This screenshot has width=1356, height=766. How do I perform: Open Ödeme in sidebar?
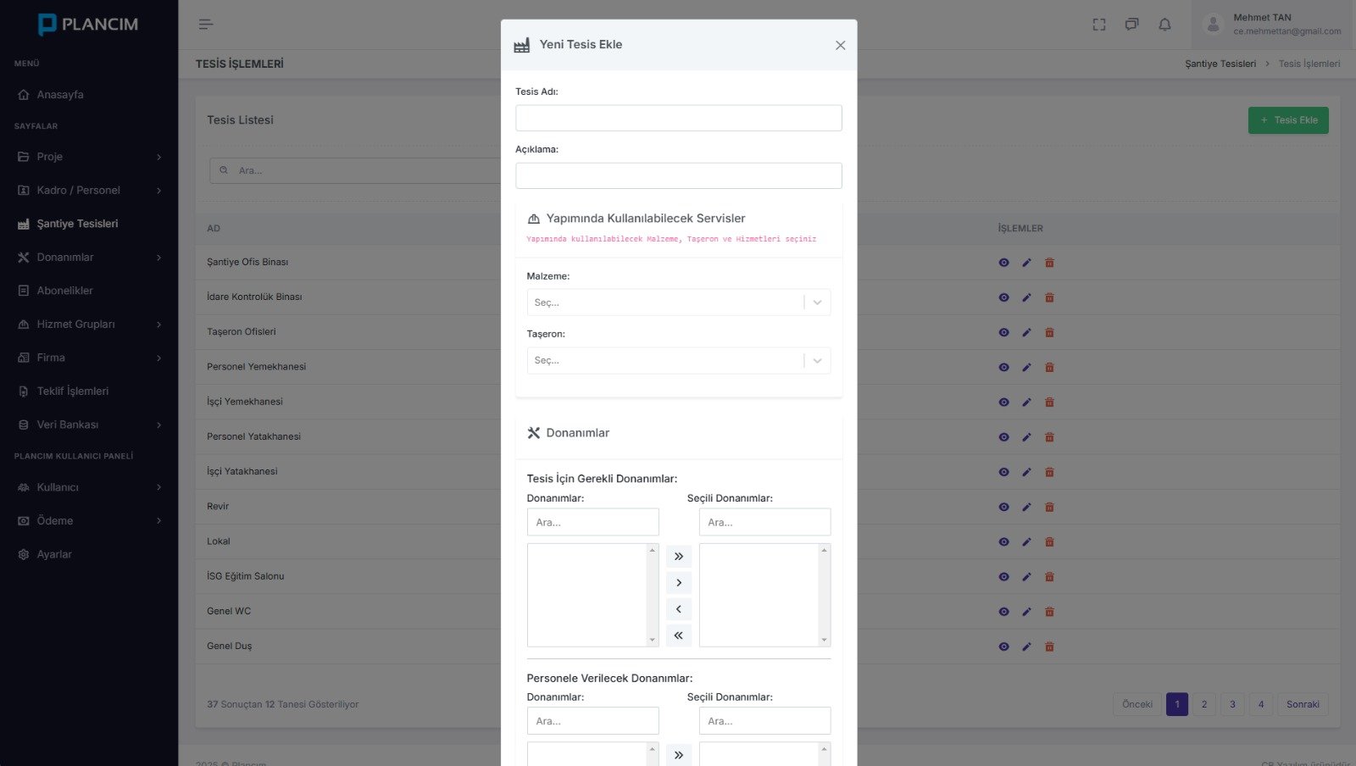(89, 520)
